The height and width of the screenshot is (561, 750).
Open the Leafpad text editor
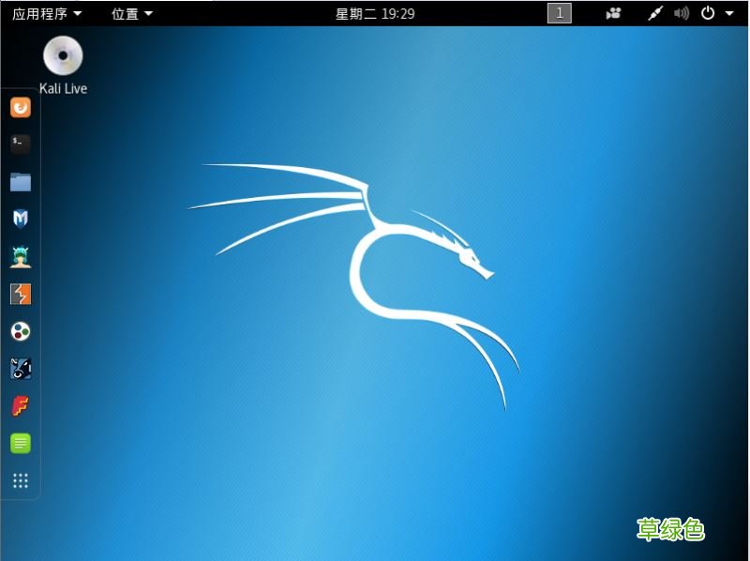click(x=20, y=443)
